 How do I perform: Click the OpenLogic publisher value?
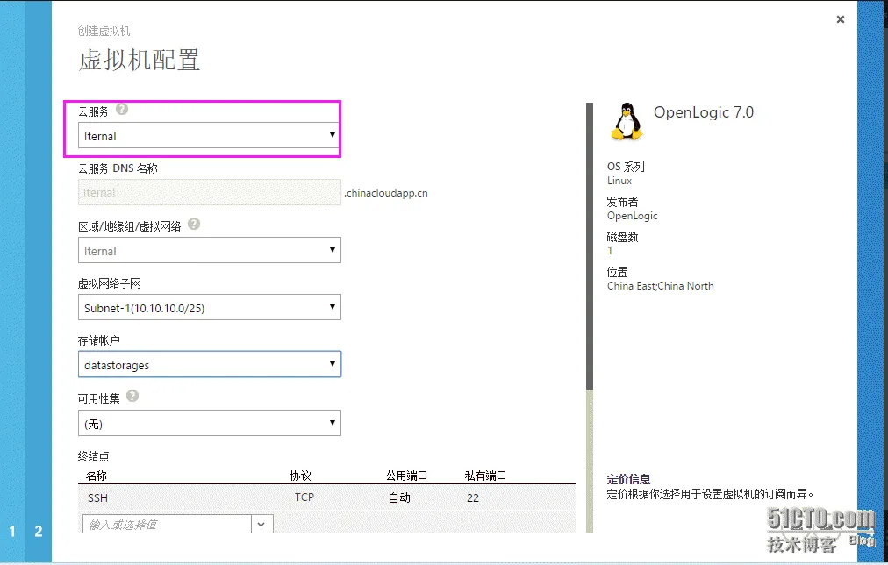point(633,216)
